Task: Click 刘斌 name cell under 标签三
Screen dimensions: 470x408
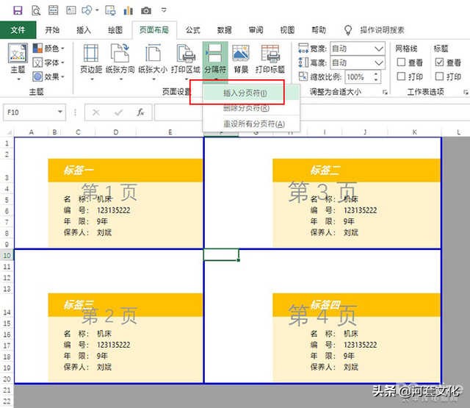Action: click(x=104, y=367)
